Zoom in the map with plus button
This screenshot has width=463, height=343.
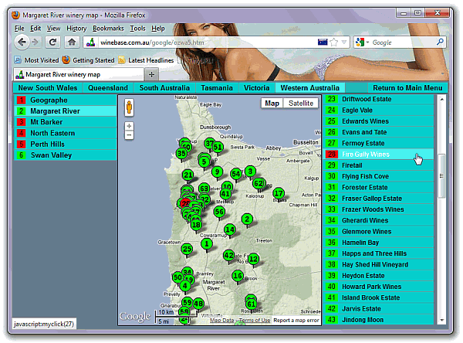click(x=129, y=126)
